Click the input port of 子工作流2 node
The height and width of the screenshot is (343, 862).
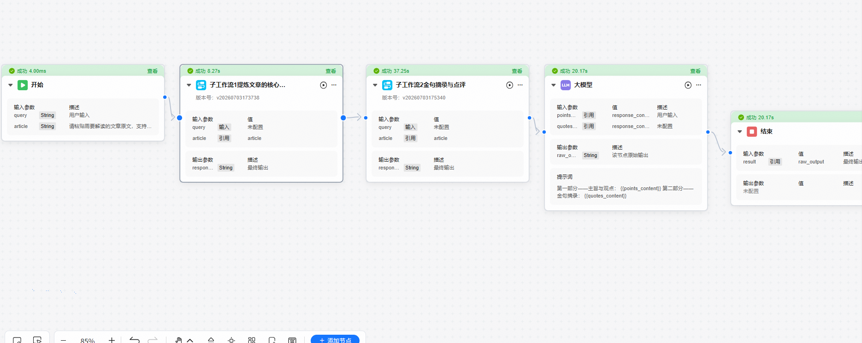(x=366, y=118)
